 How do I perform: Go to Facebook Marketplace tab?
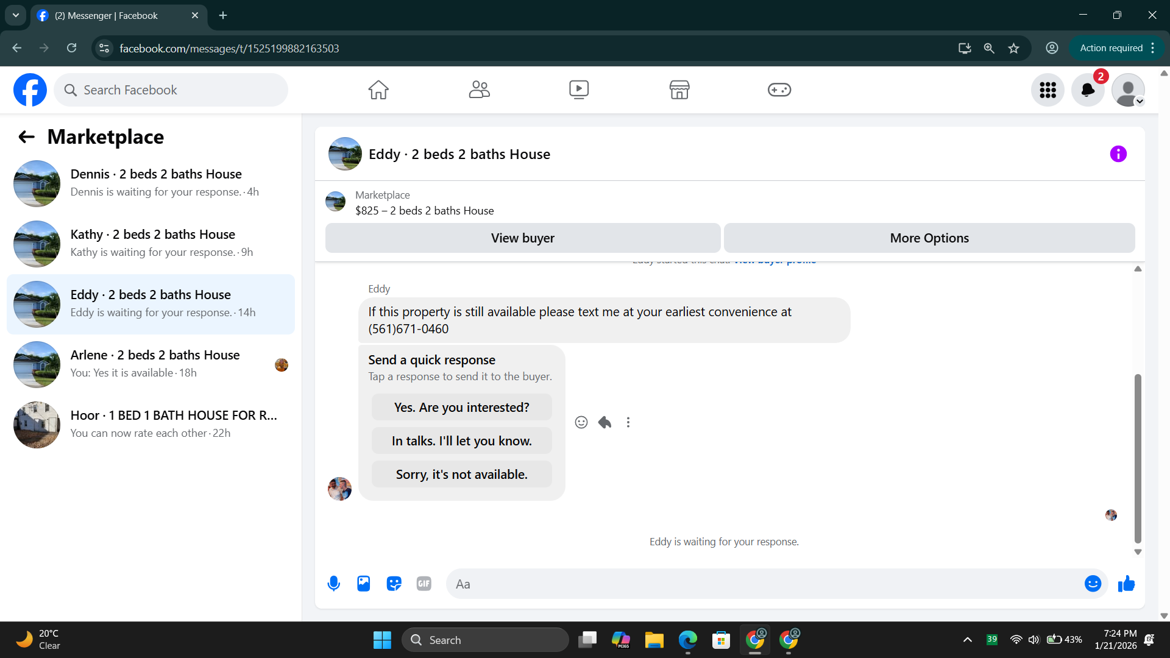point(679,90)
